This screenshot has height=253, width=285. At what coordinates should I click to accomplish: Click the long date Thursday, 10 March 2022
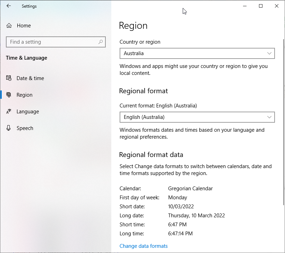[196, 216]
